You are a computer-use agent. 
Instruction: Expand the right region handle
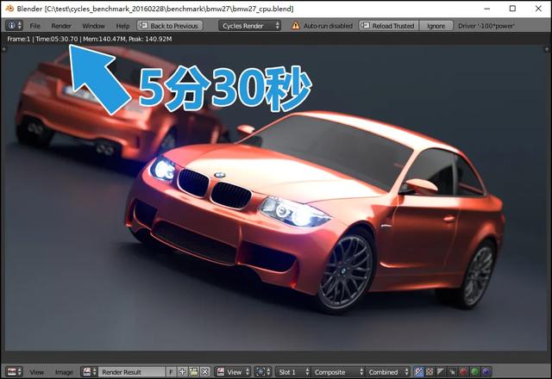tap(548, 49)
